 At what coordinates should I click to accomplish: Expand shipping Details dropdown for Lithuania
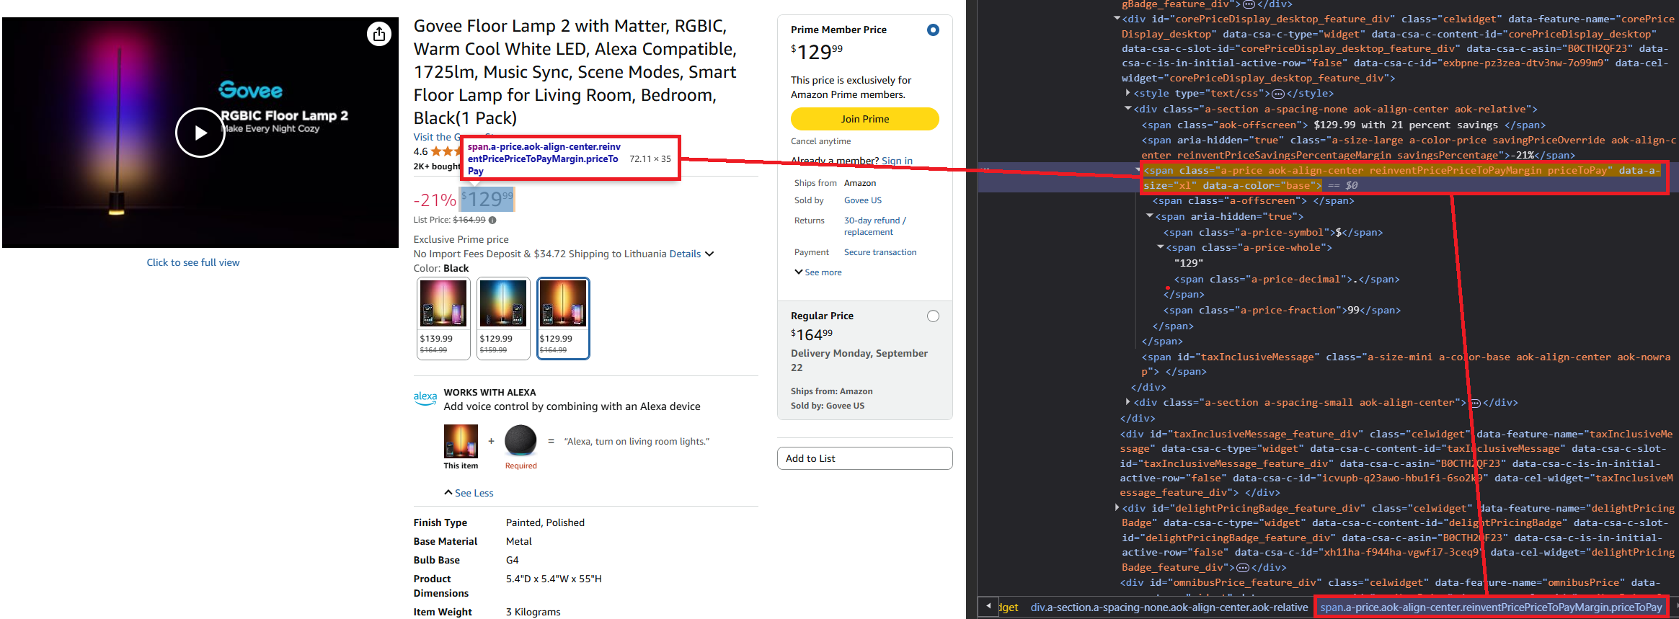(x=691, y=254)
